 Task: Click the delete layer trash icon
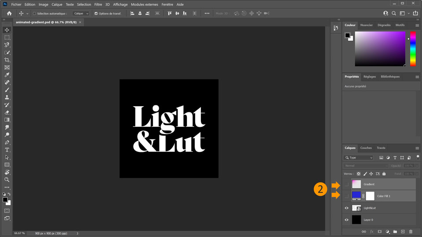point(411,231)
